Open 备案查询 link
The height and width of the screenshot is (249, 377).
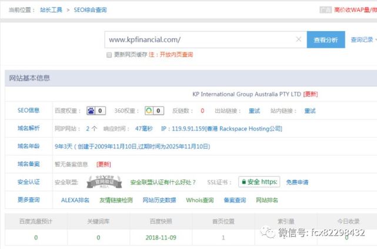pos(235,200)
